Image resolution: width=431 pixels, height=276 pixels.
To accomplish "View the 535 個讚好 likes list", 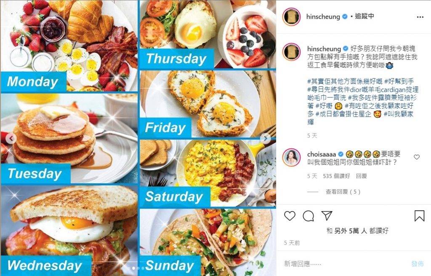I will pyautogui.click(x=336, y=176).
